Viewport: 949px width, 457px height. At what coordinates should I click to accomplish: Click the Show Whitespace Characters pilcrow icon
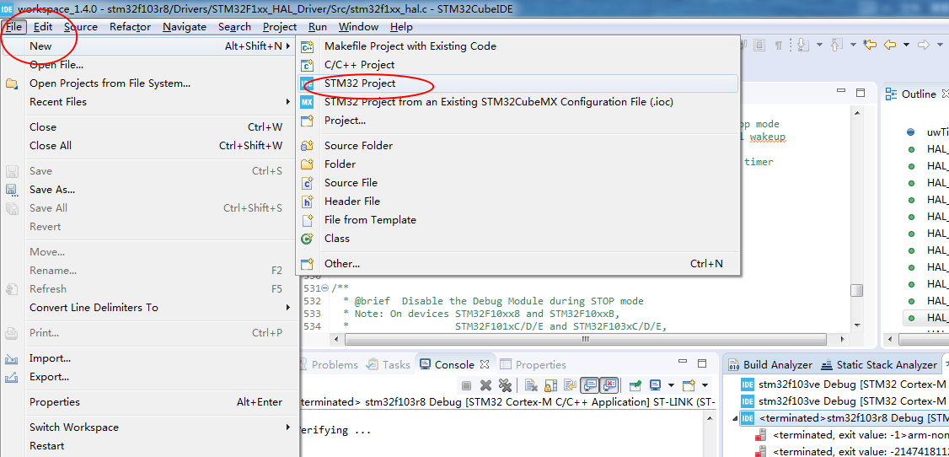tap(778, 46)
